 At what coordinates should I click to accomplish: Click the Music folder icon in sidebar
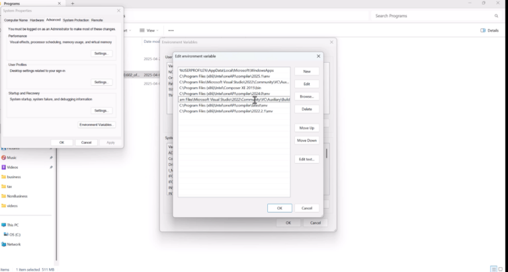4,158
